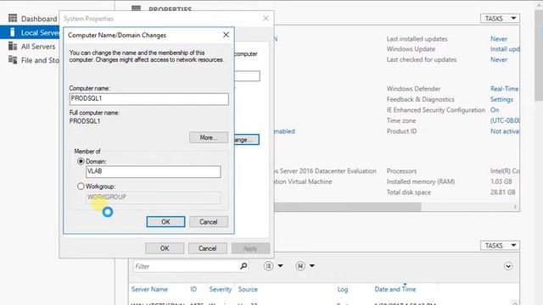
Task: Click the Apply button in System Properties
Action: pyautogui.click(x=250, y=248)
